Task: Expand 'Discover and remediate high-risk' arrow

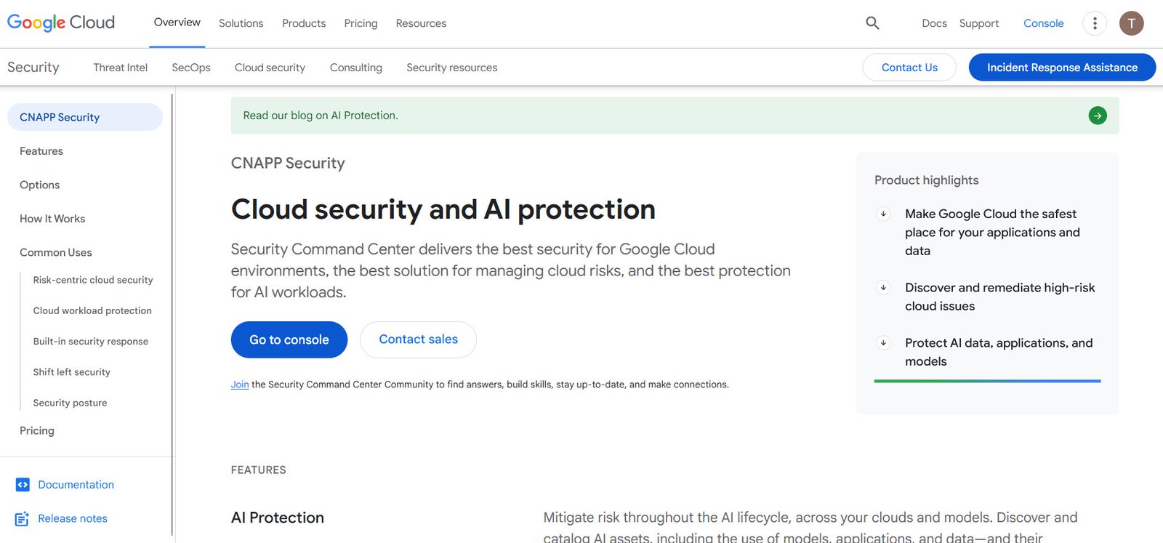Action: (883, 288)
